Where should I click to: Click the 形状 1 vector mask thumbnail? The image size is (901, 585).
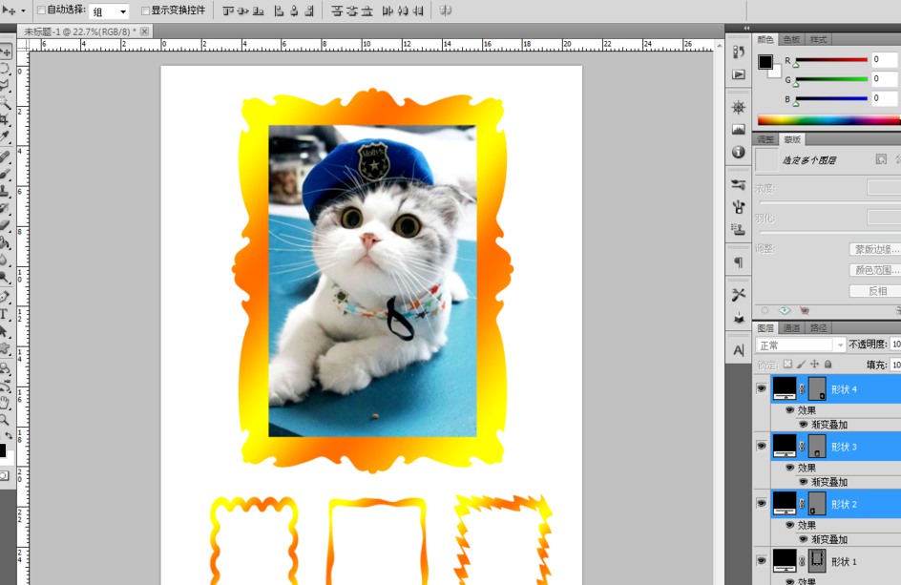pos(817,560)
